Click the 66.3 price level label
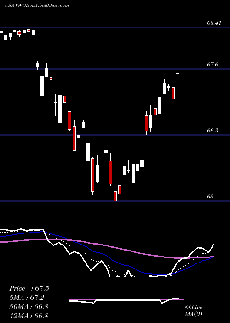Viewport: 230px width, 323px height. click(213, 131)
